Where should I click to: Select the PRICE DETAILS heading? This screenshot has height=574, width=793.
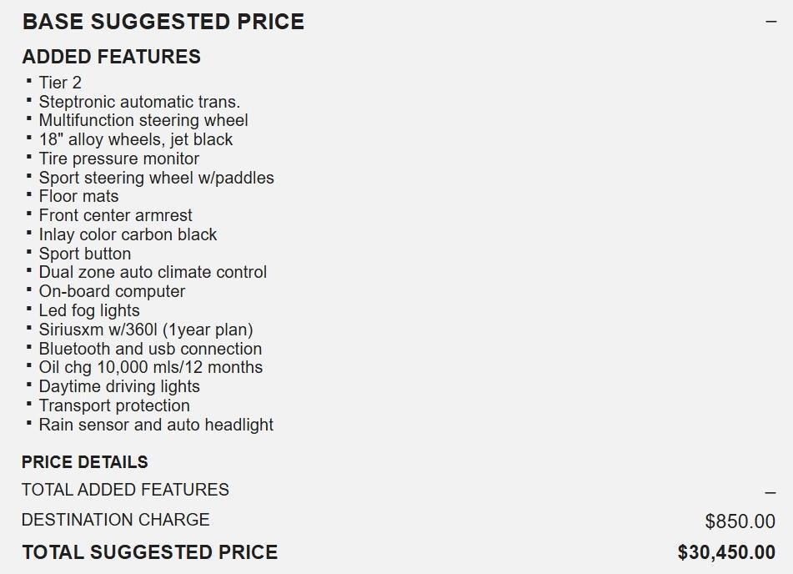click(x=85, y=462)
